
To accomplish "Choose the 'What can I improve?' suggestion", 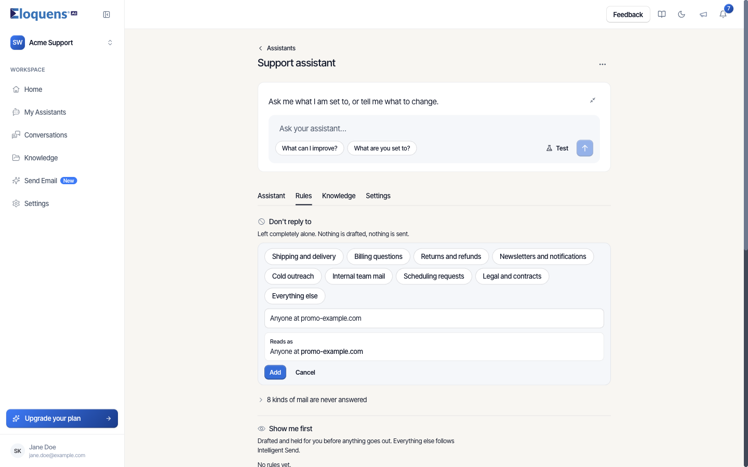I will (310, 148).
